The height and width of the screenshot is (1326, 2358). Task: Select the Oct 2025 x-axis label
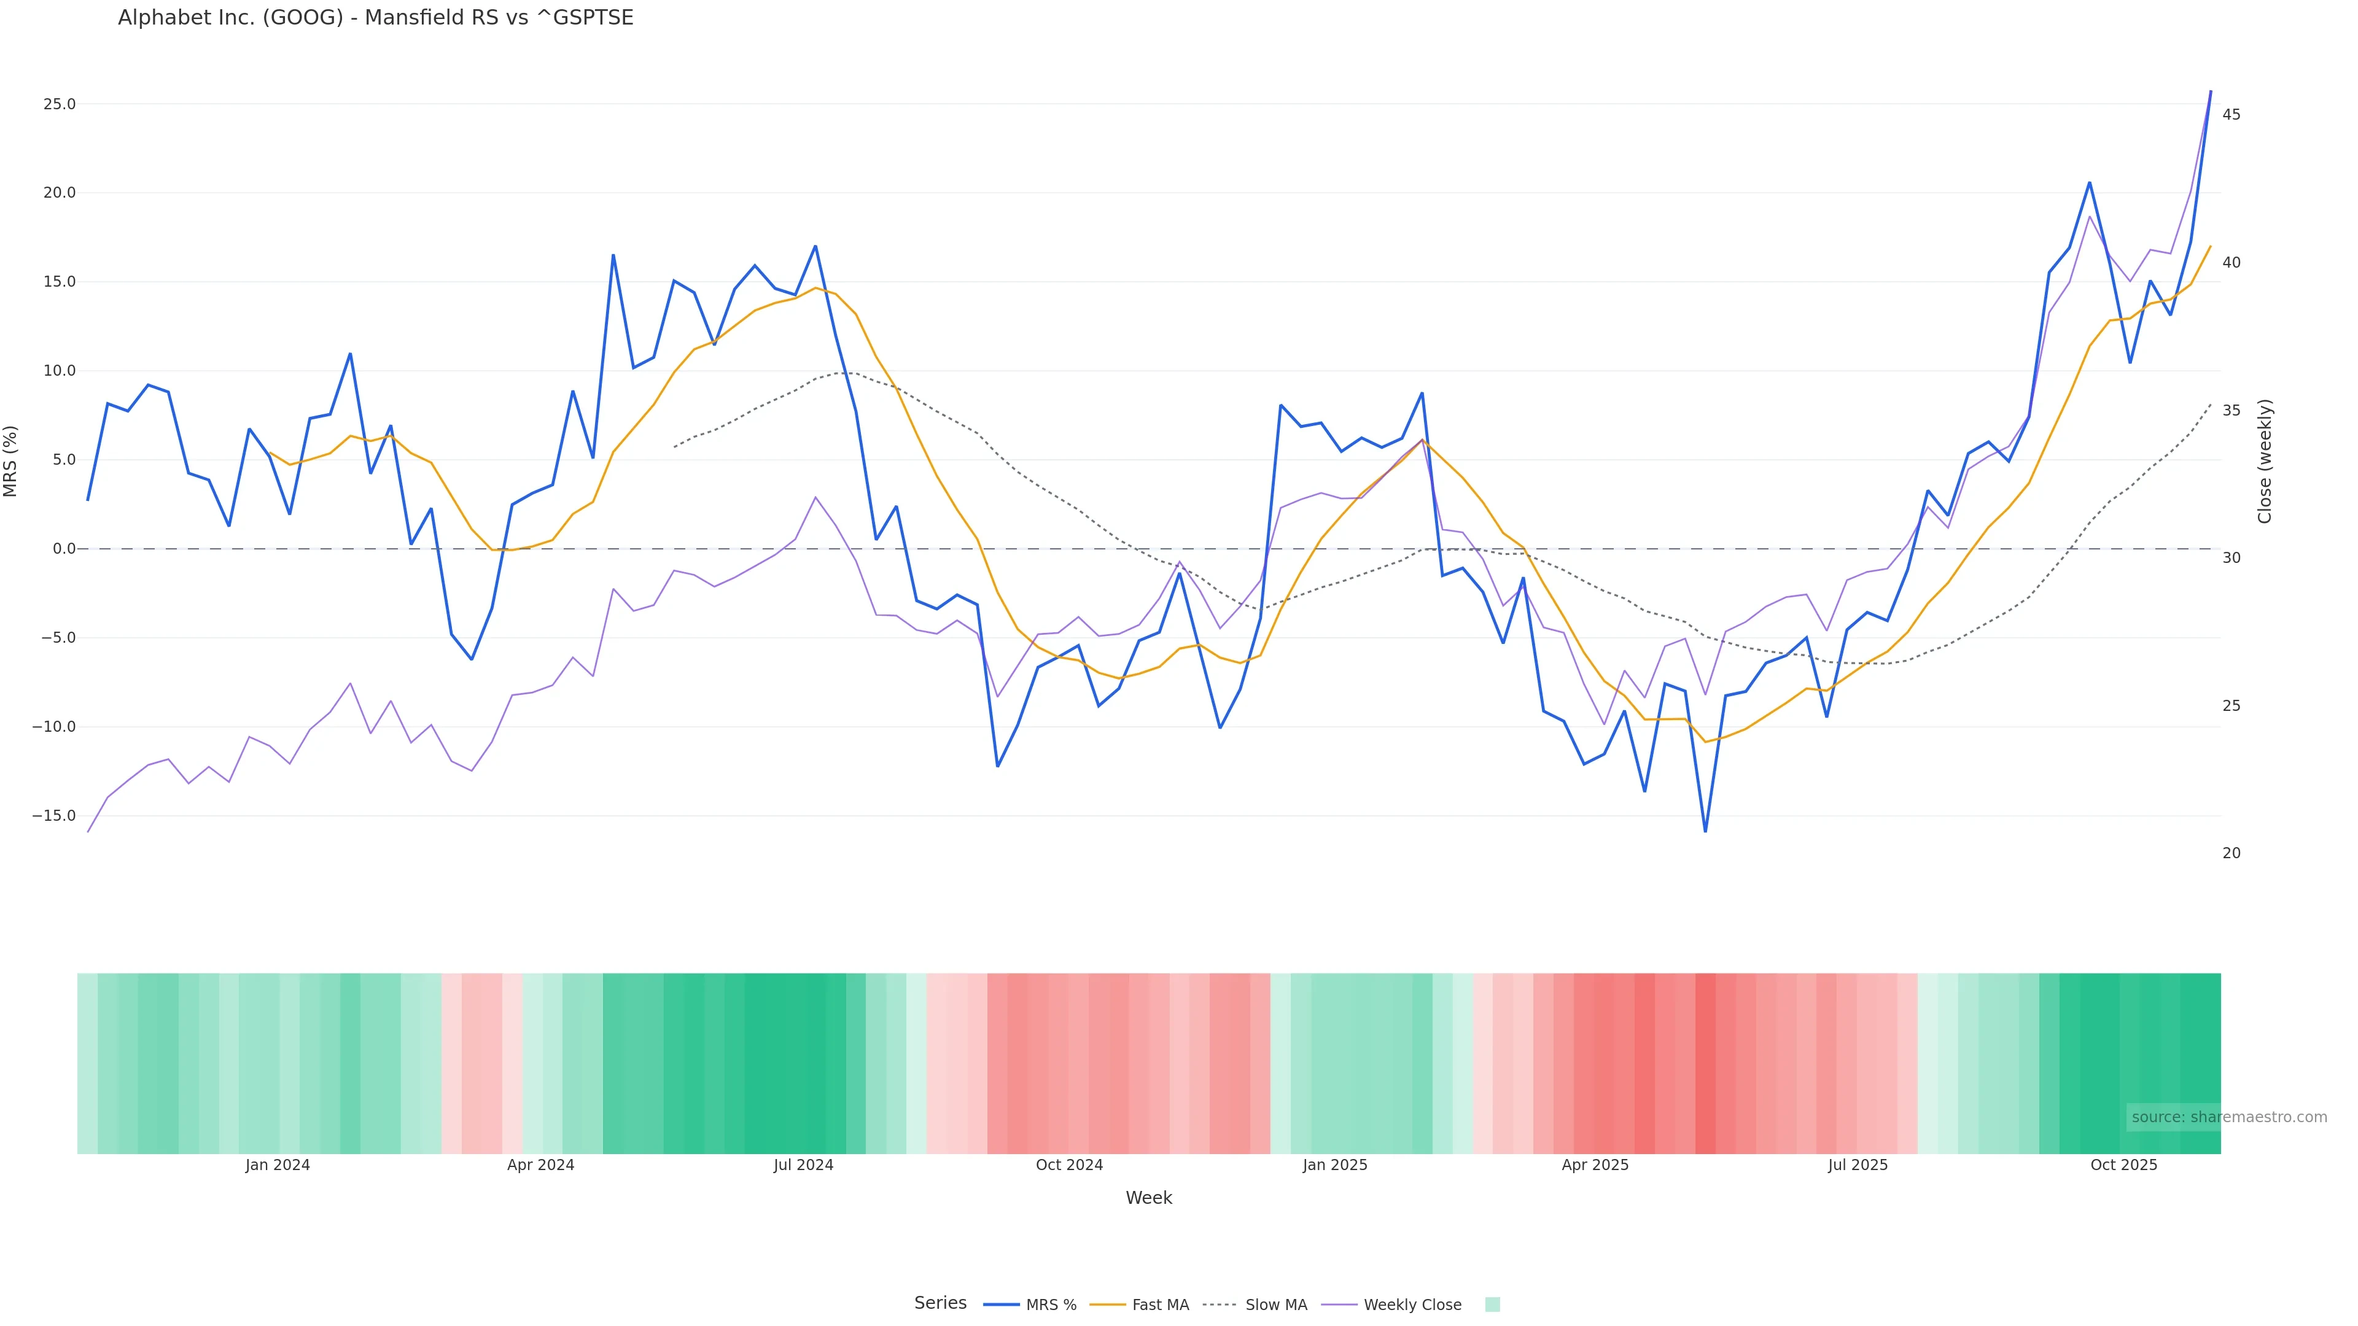pyautogui.click(x=2123, y=1165)
